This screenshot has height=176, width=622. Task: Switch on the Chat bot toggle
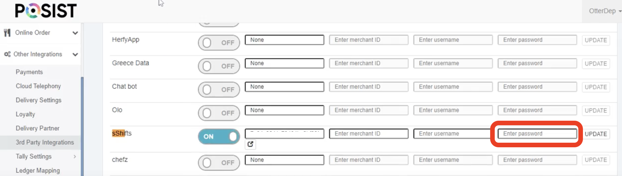(219, 90)
